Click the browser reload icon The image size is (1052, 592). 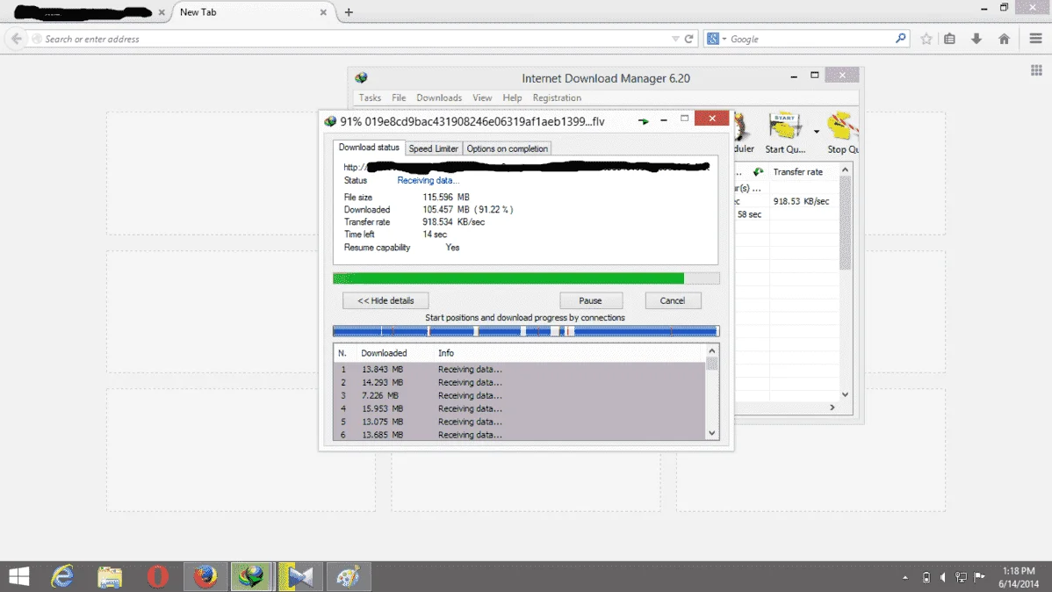click(x=688, y=39)
